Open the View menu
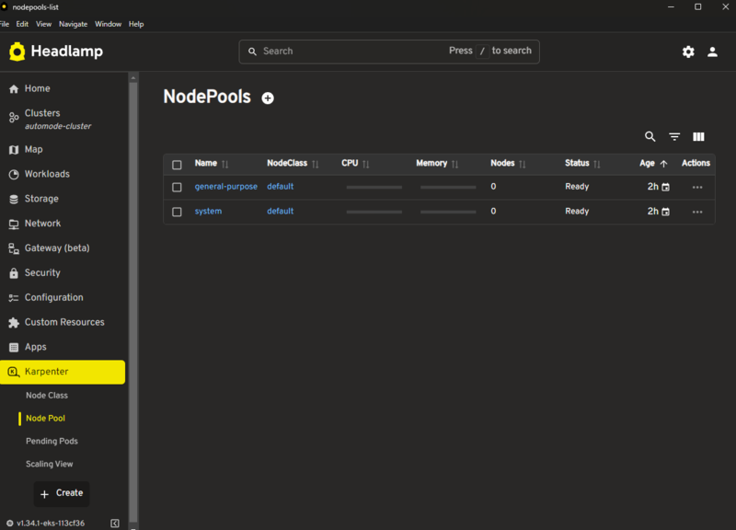The image size is (736, 530). tap(43, 24)
